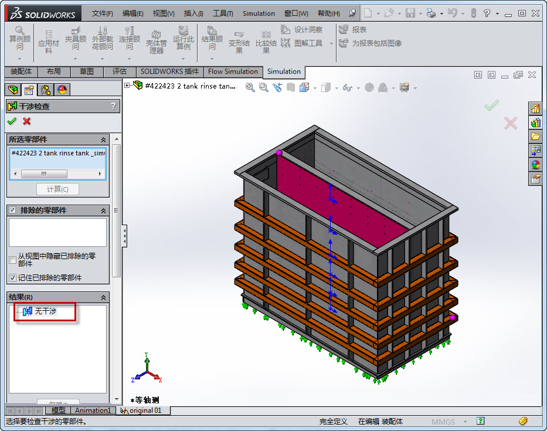Uncheck 记住已排除的零部件 checkbox

click(x=13, y=277)
